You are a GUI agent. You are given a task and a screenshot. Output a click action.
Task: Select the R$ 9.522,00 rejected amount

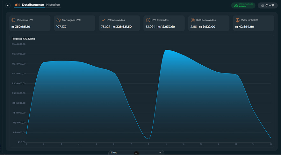pyautogui.click(x=207, y=27)
